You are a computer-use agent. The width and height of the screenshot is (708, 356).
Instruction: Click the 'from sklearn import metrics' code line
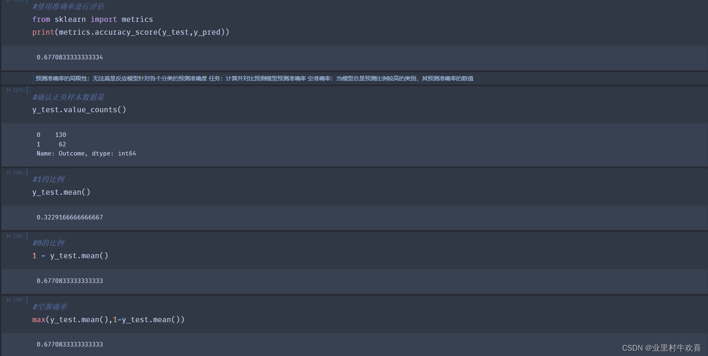(92, 19)
